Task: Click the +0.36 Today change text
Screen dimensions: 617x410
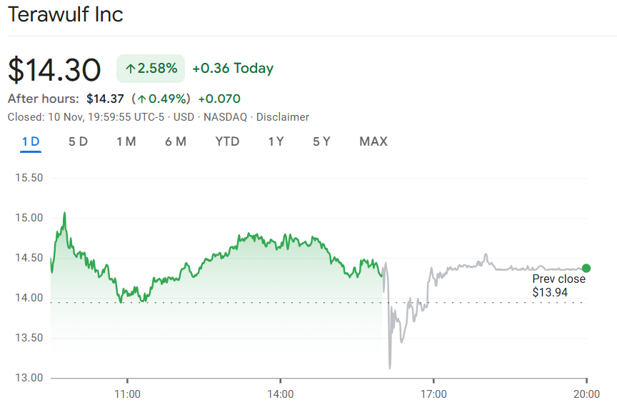Action: coord(233,69)
